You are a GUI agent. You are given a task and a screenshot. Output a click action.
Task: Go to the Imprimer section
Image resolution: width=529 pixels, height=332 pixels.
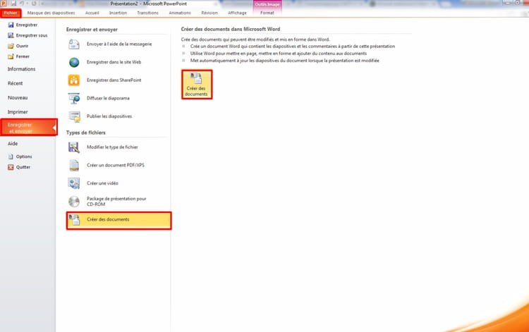tap(18, 112)
